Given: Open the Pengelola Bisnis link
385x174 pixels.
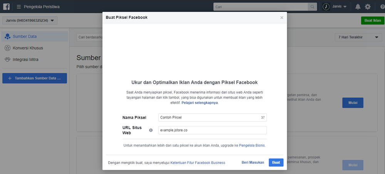Looking at the screenshot, I should 252,145.
